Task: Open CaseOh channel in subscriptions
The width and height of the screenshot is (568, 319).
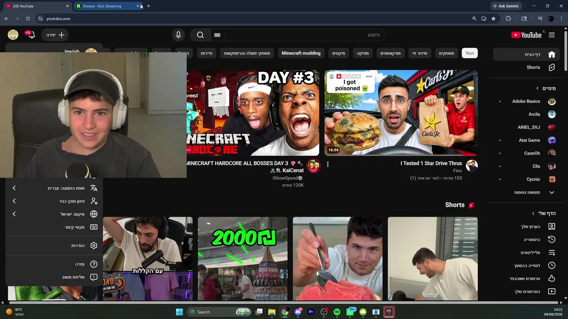Action: click(x=526, y=153)
